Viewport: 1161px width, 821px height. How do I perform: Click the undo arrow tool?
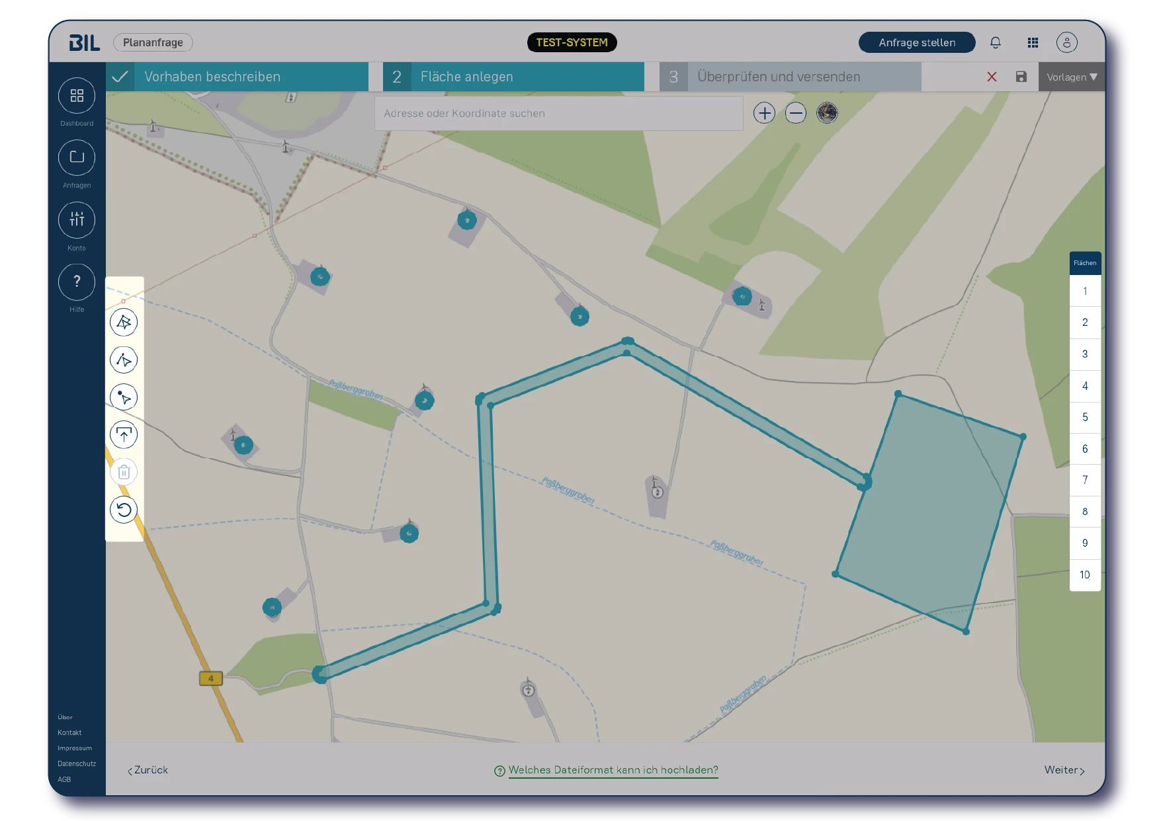tap(124, 510)
